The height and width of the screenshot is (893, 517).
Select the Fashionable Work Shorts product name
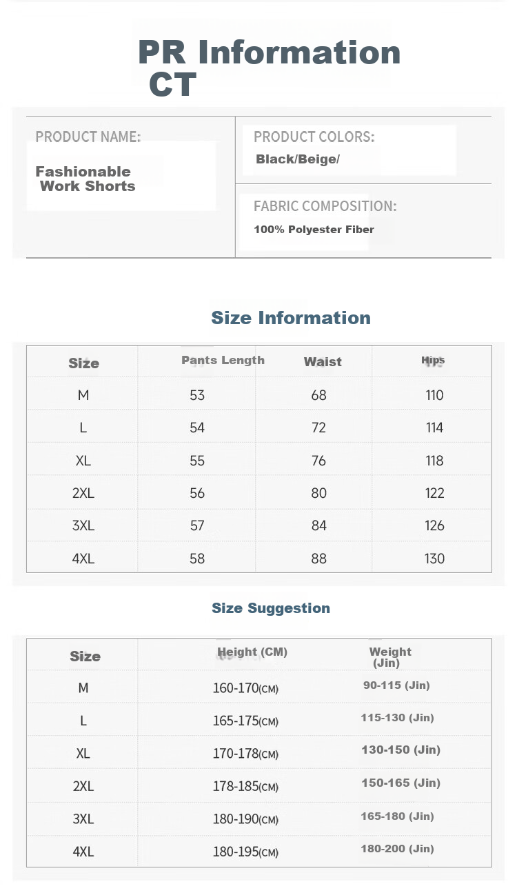pyautogui.click(x=85, y=179)
